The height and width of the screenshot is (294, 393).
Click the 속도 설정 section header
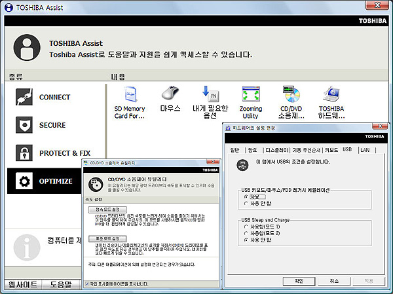[x=94, y=200]
